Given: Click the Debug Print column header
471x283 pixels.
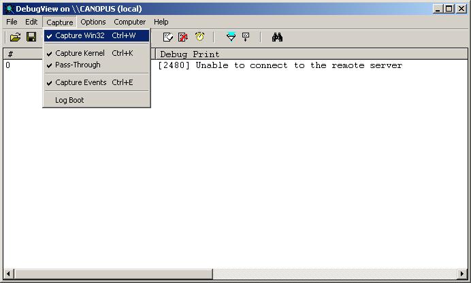Looking at the screenshot, I should point(312,54).
